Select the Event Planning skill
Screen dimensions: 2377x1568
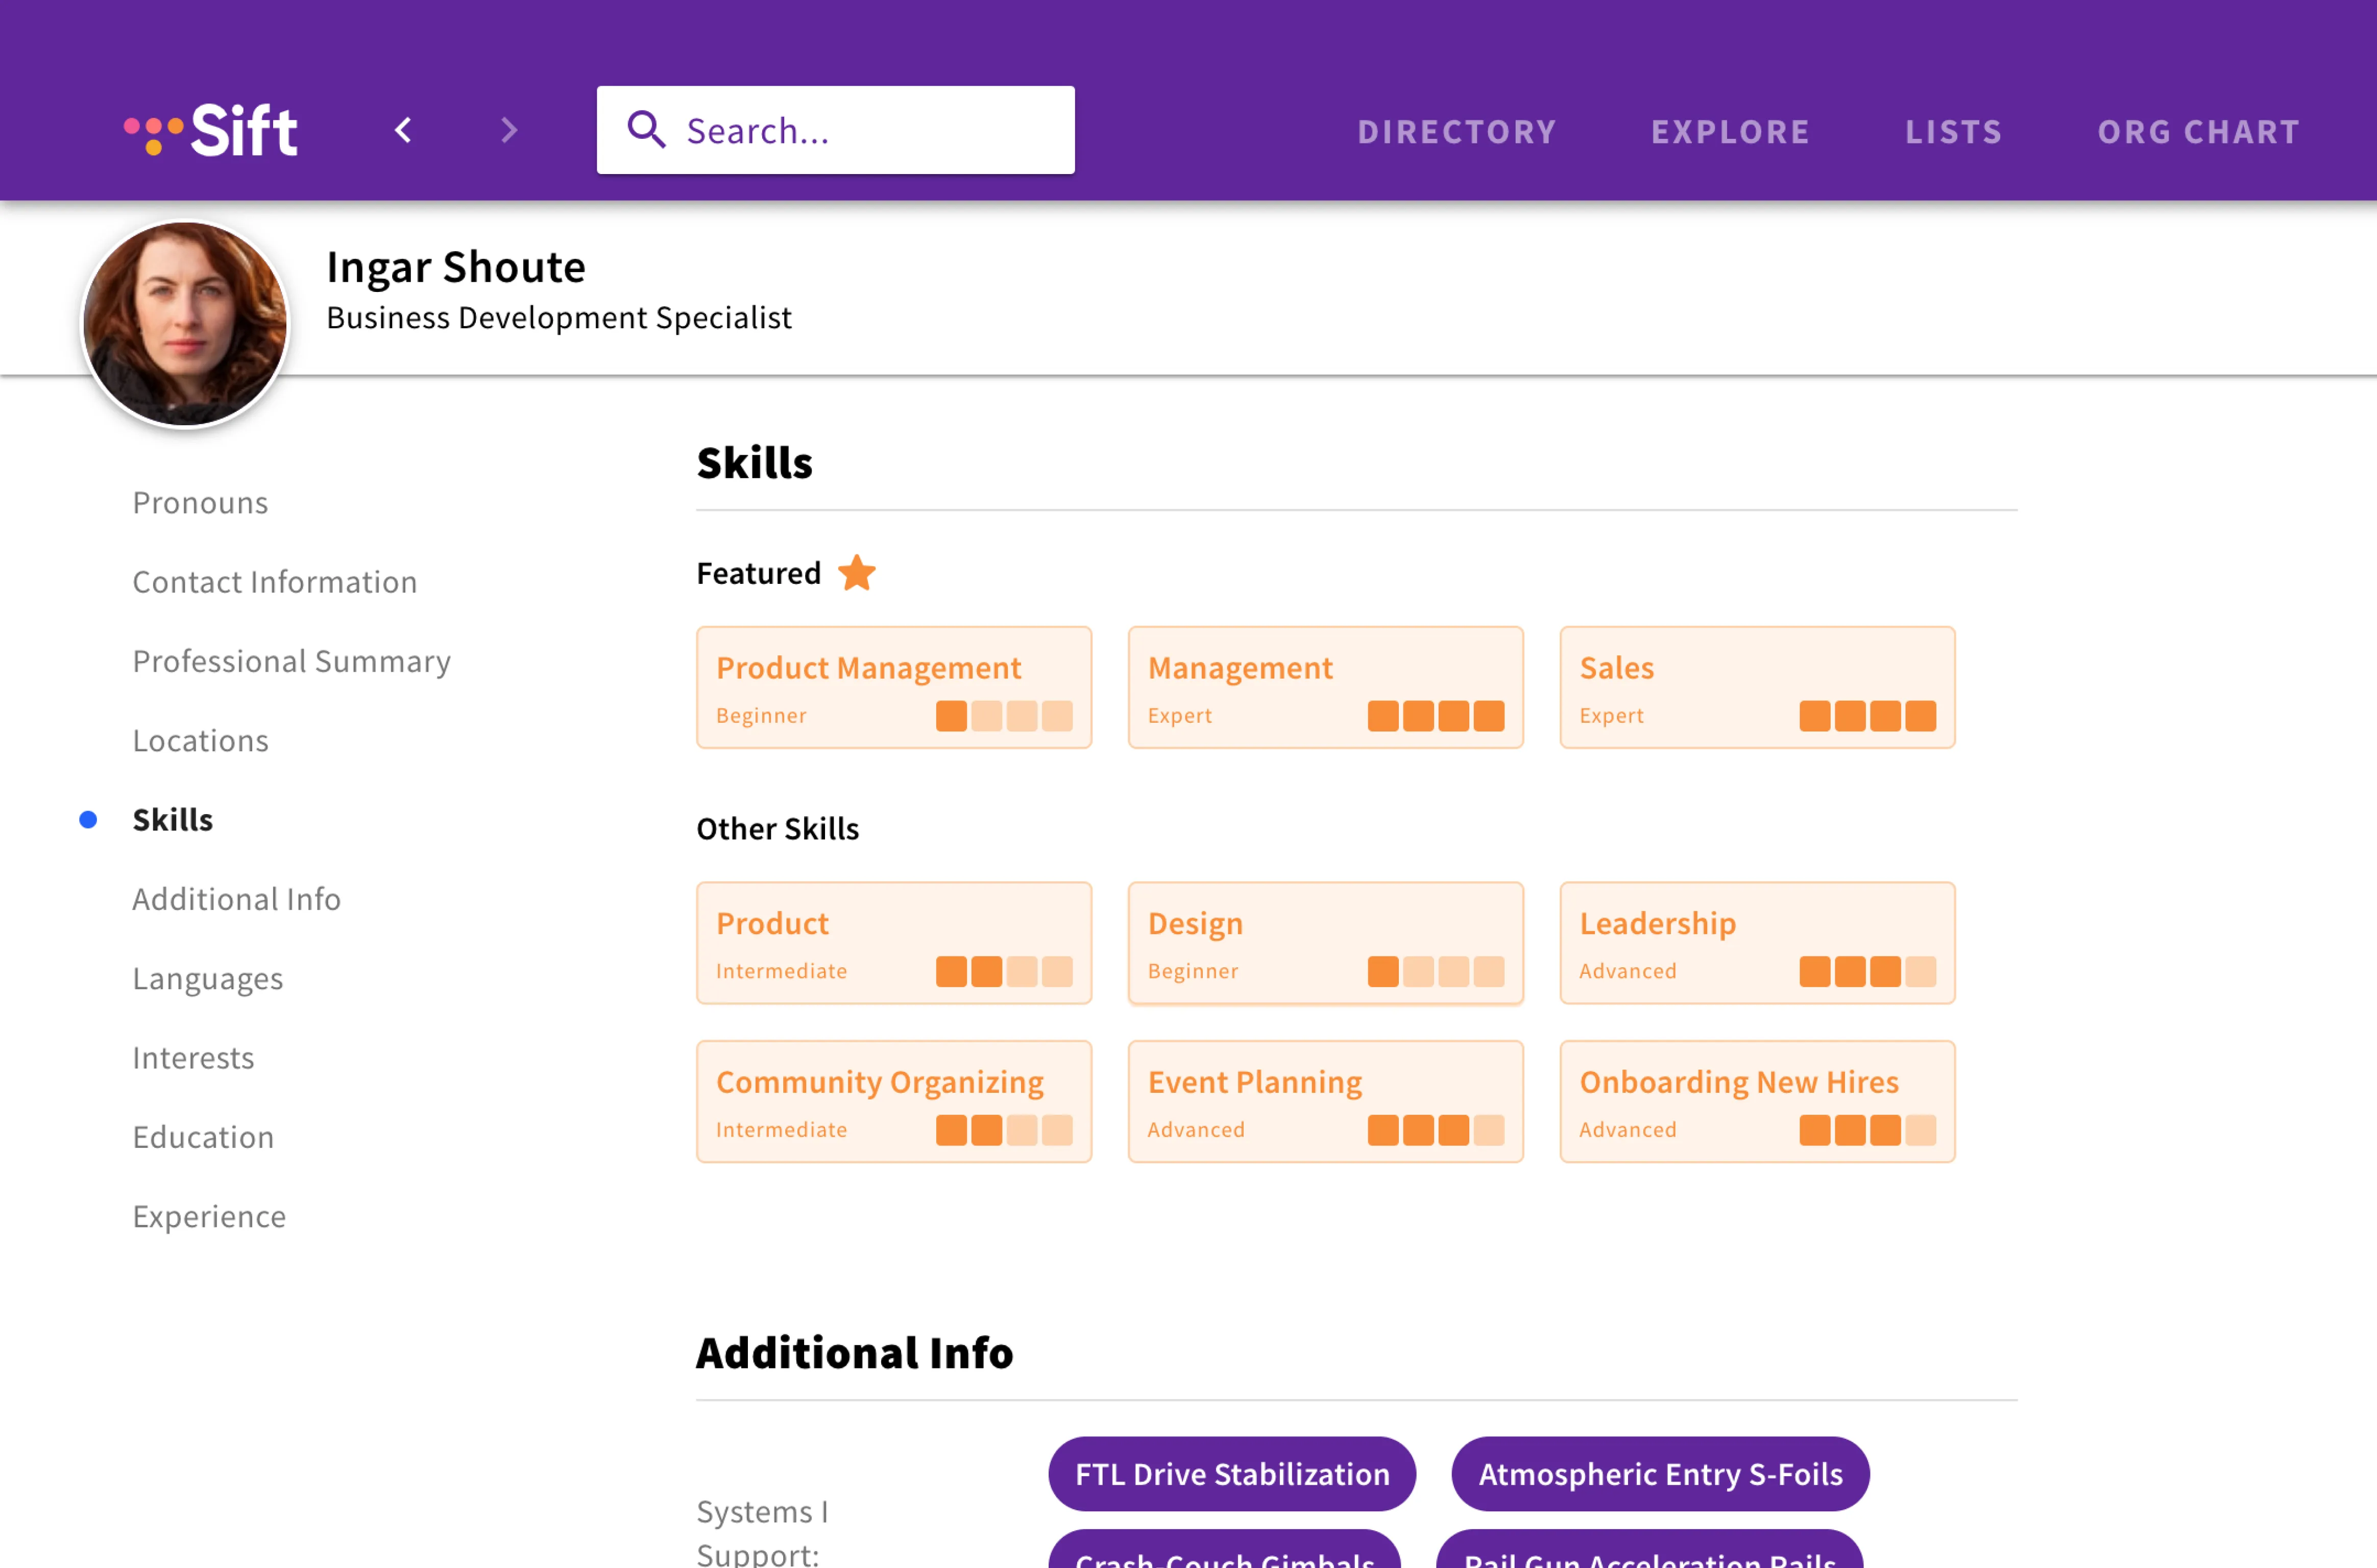pos(1324,1101)
